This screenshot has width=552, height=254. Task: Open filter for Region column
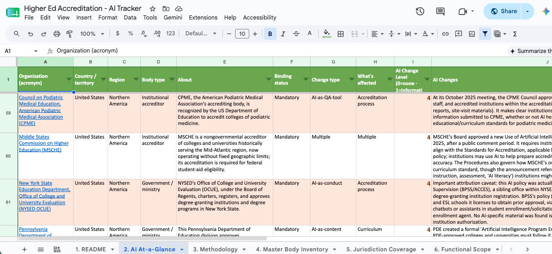click(x=136, y=79)
